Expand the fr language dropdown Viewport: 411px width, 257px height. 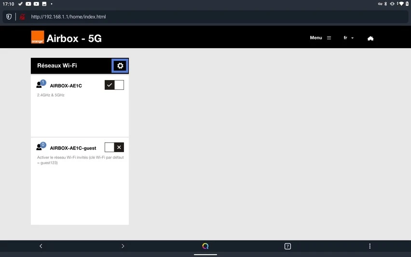point(349,38)
